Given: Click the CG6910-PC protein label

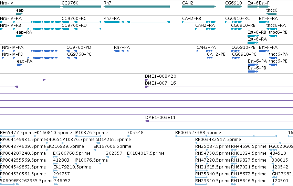Looking at the screenshot, I should (244, 54).
